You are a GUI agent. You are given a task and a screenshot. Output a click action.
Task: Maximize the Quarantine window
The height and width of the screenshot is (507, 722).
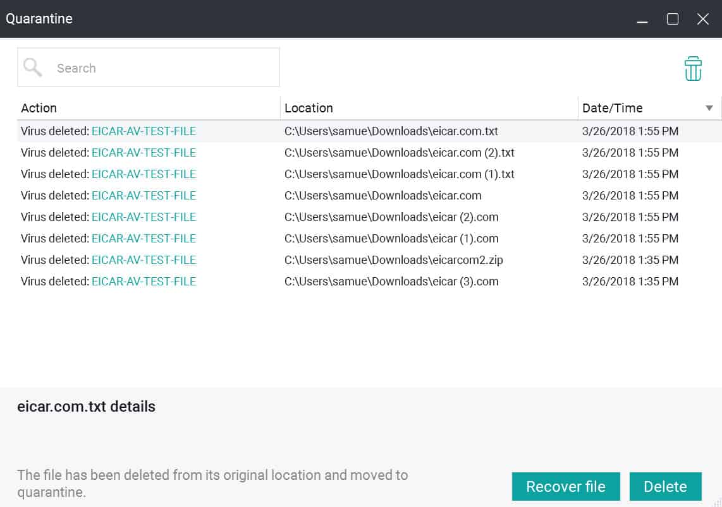(x=672, y=19)
